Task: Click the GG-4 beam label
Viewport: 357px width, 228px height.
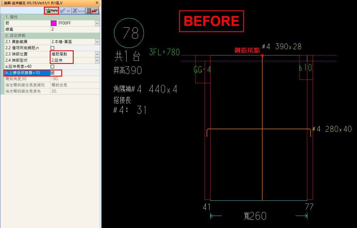Action: click(202, 70)
